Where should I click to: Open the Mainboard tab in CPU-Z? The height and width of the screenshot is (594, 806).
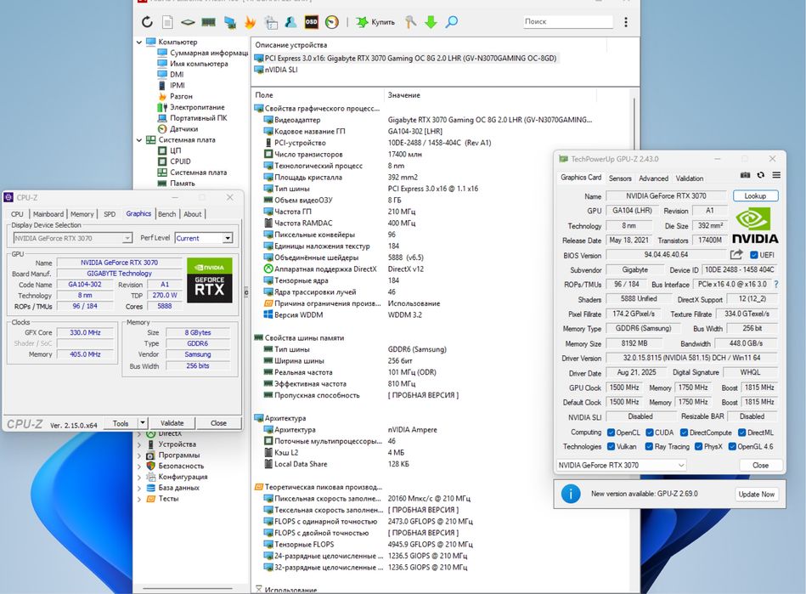48,214
